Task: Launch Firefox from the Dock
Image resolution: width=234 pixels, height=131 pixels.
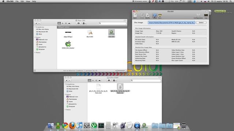Action: (72, 126)
